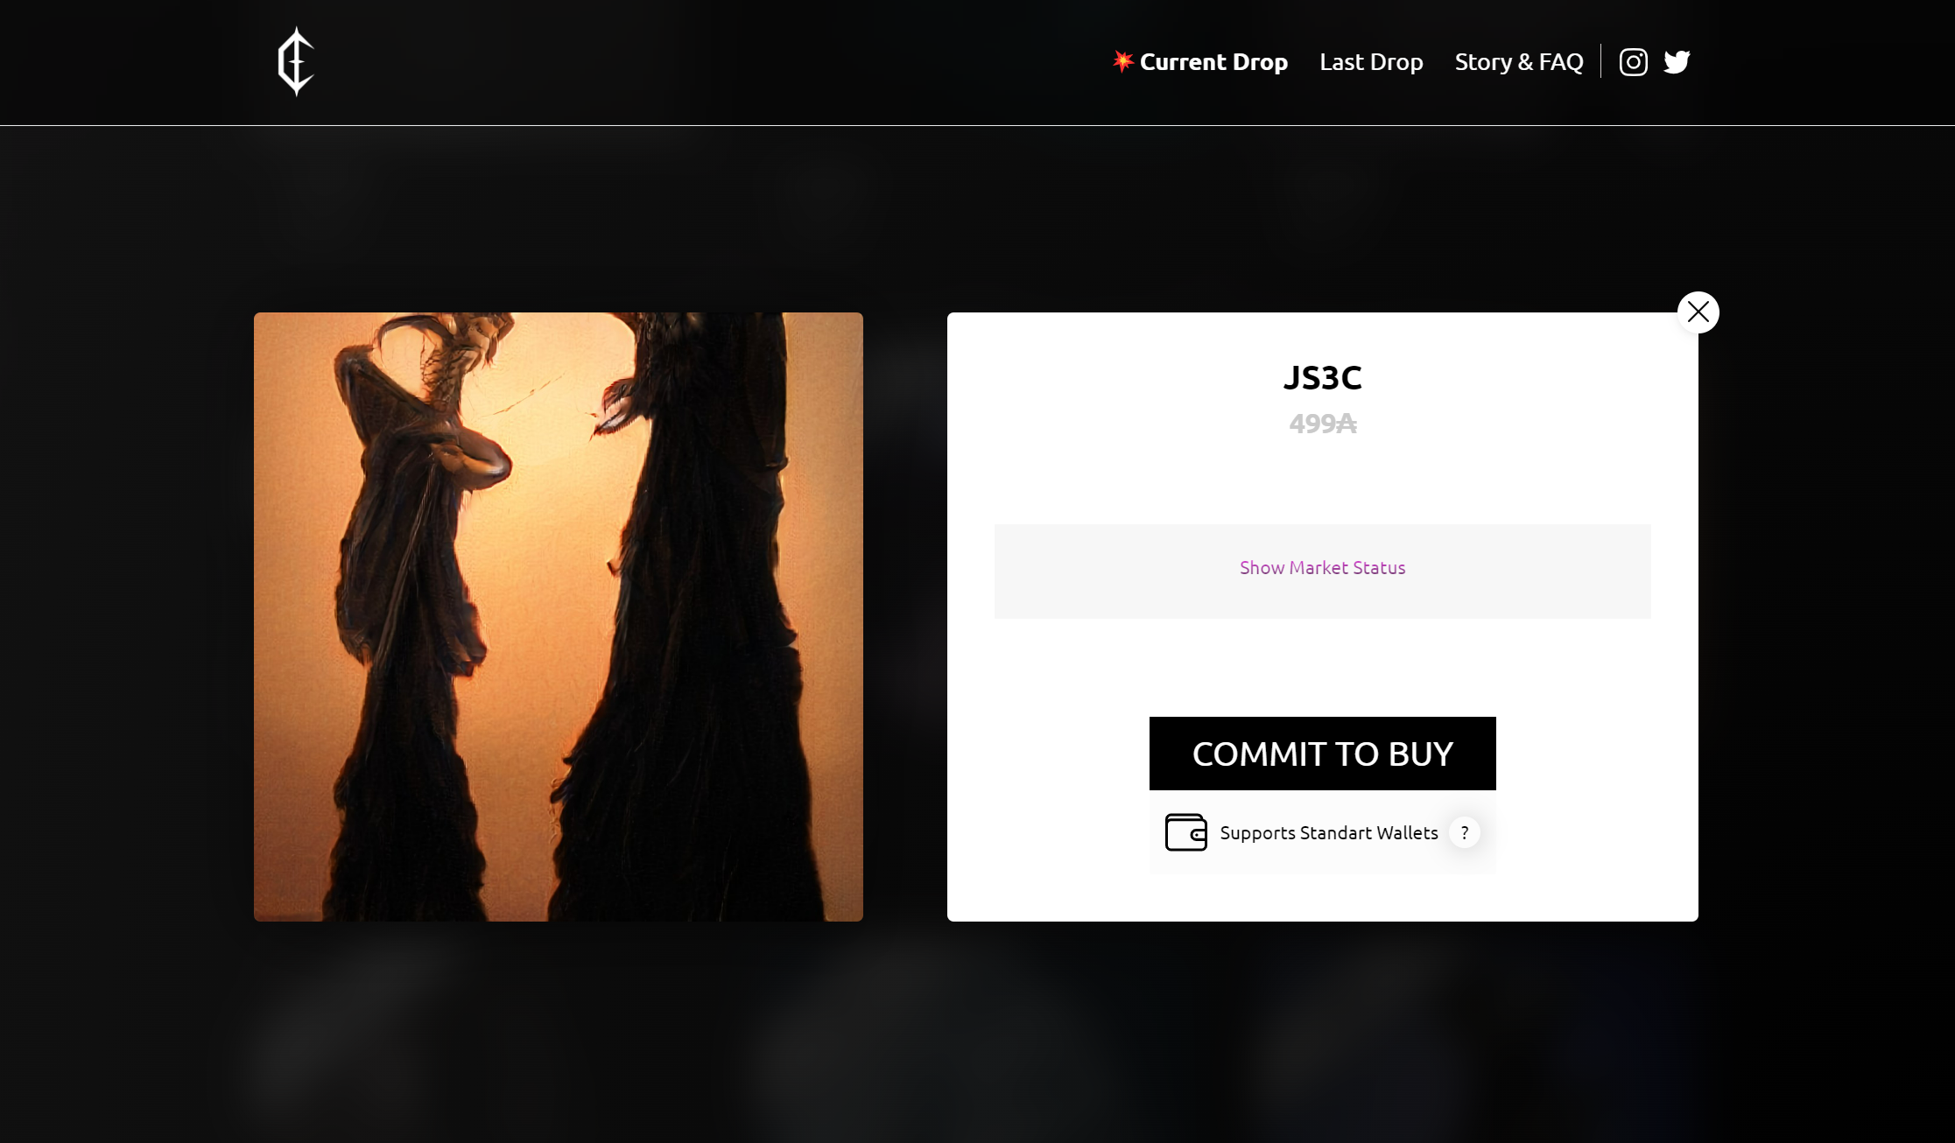Click the Supports Standart Wallets label

[1329, 833]
